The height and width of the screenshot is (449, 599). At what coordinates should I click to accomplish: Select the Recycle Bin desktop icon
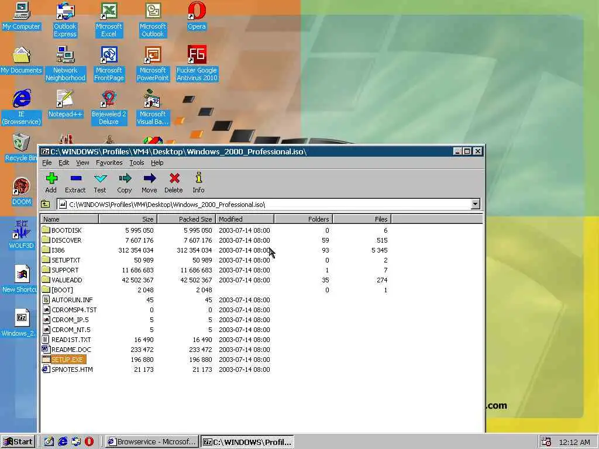[20, 148]
